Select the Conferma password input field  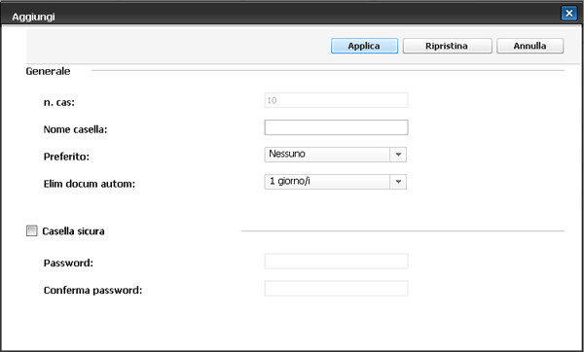(336, 289)
